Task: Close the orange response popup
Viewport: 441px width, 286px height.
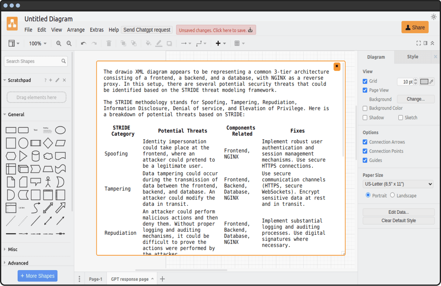Action: click(337, 66)
